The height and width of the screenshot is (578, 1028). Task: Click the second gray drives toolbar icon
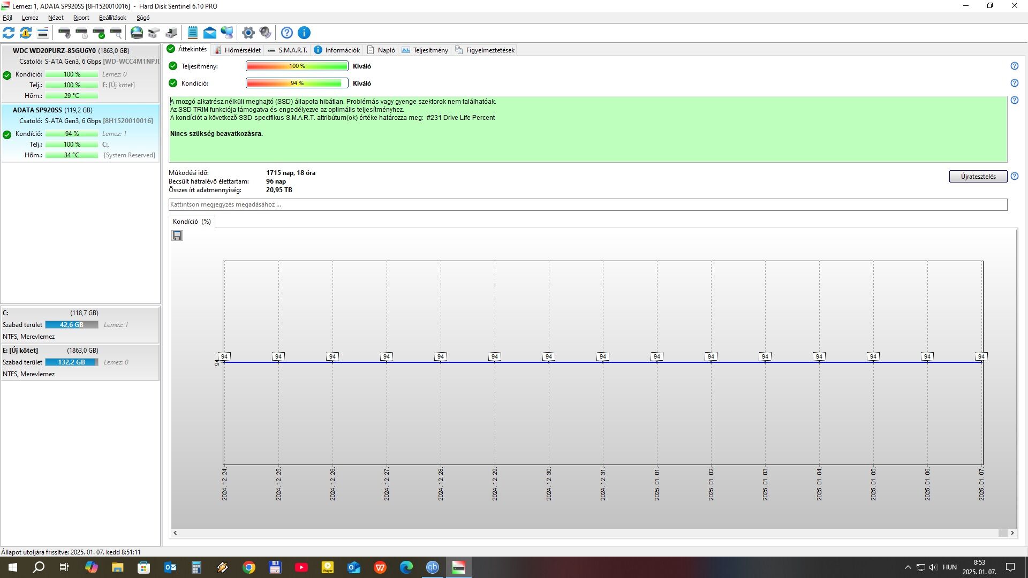(171, 33)
